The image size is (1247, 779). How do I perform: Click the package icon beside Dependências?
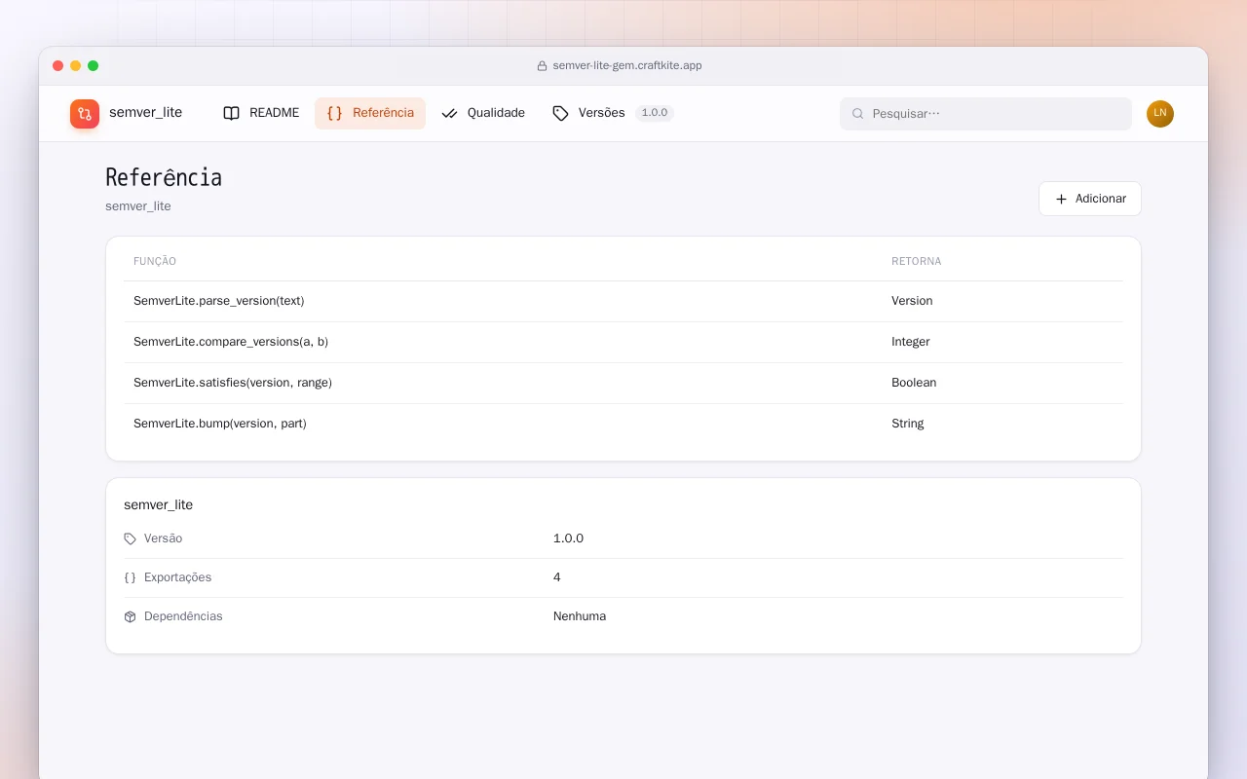[x=131, y=616]
